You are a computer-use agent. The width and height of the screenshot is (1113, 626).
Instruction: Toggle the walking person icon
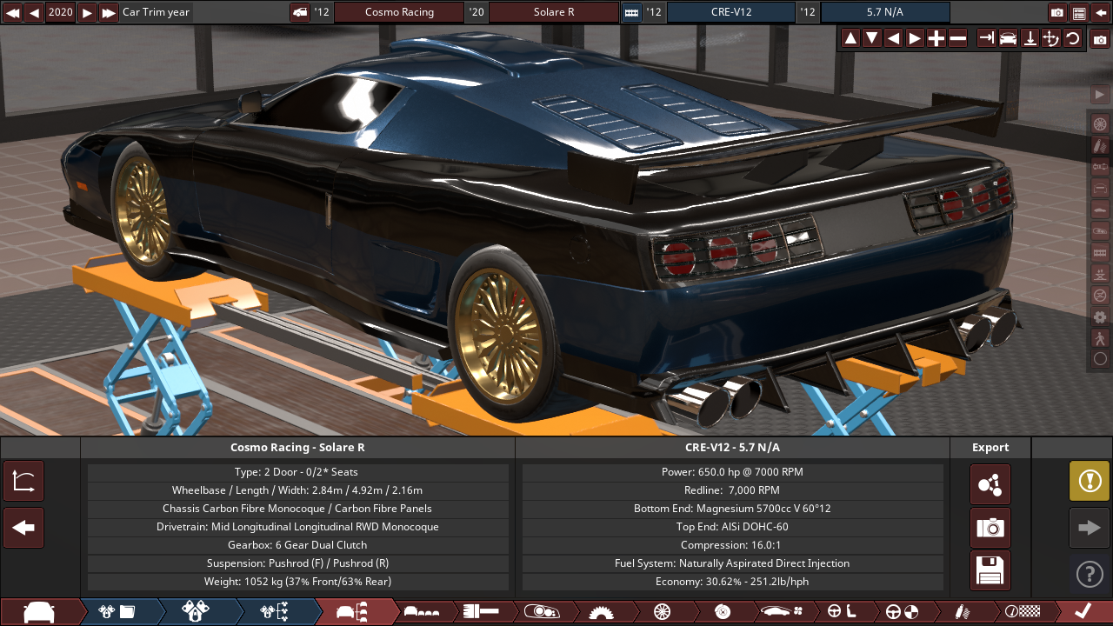point(1100,337)
